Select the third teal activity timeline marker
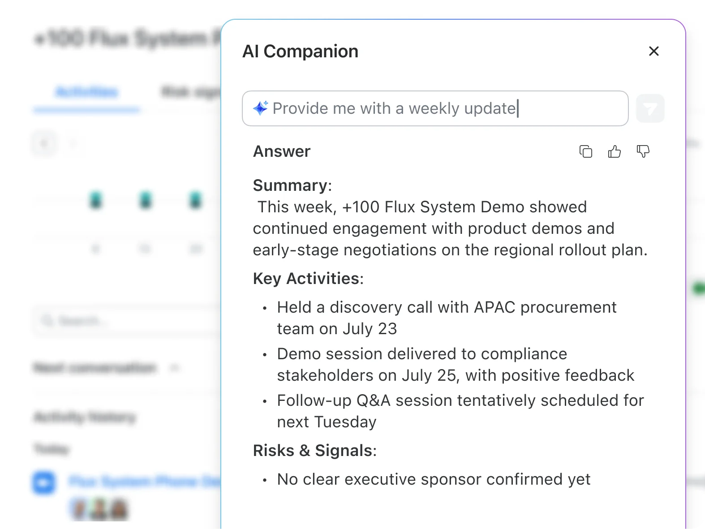 point(195,200)
